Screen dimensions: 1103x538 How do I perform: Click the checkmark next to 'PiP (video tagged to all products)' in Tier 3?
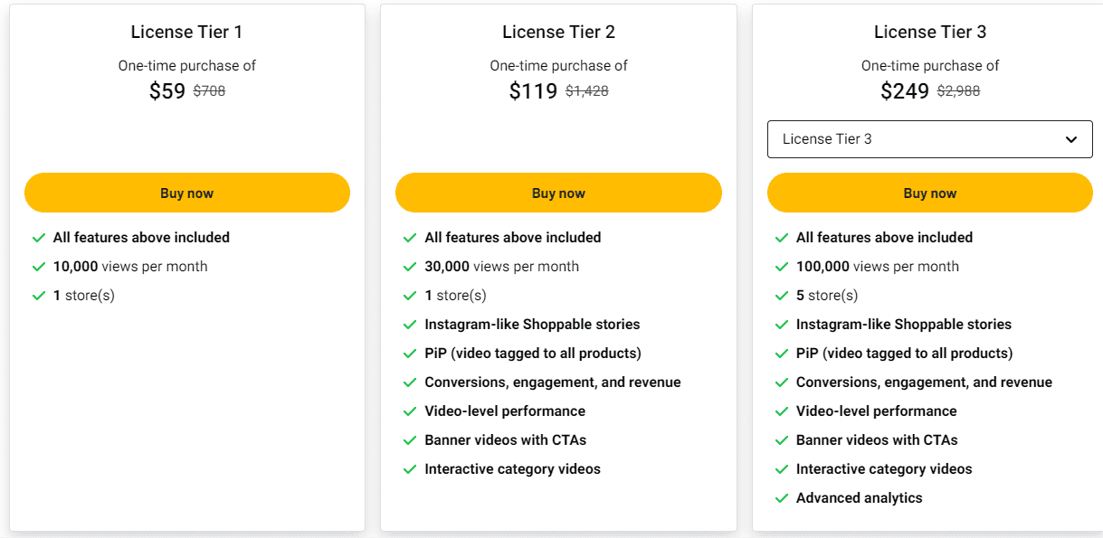coord(782,353)
